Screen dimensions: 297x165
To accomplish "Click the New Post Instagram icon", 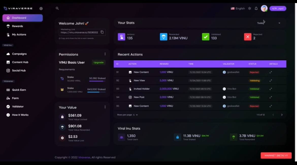I will [x=130, y=97].
